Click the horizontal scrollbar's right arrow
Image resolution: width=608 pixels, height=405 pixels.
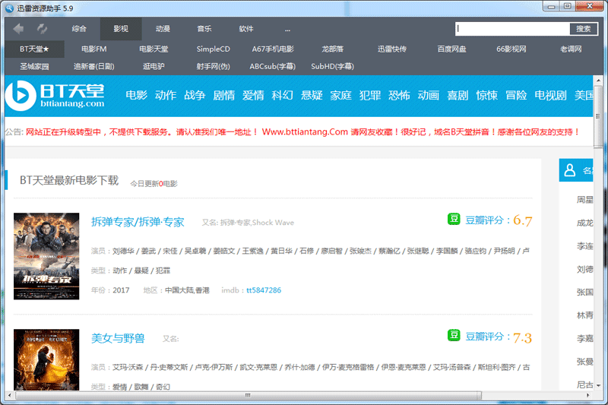pyautogui.click(x=588, y=396)
